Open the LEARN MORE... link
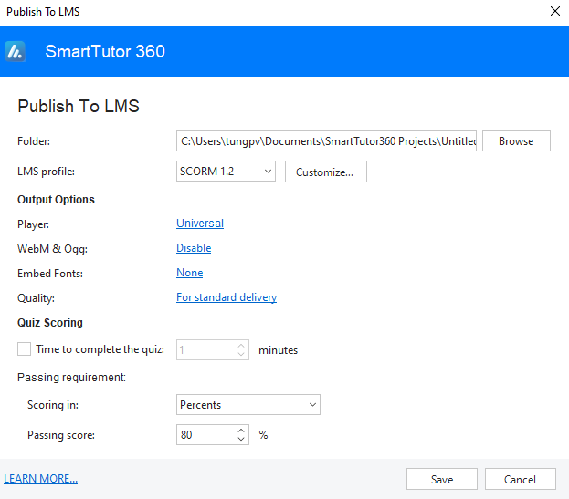The width and height of the screenshot is (569, 499). (40, 479)
